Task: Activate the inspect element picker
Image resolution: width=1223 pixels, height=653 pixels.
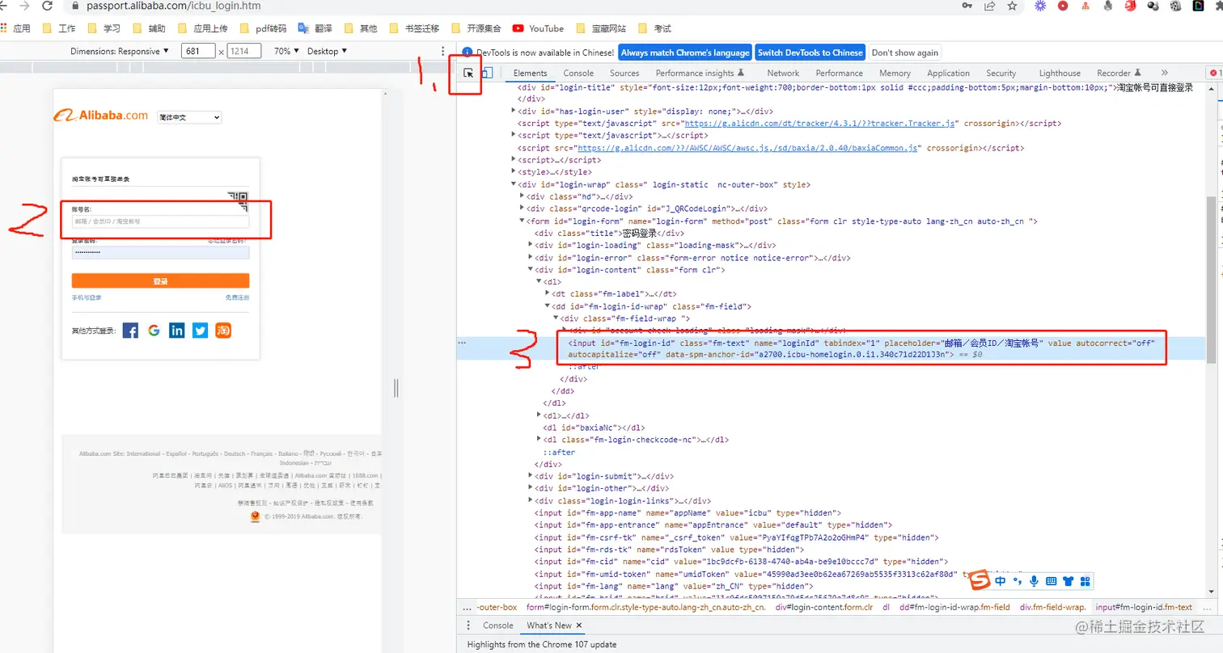Action: coord(468,73)
